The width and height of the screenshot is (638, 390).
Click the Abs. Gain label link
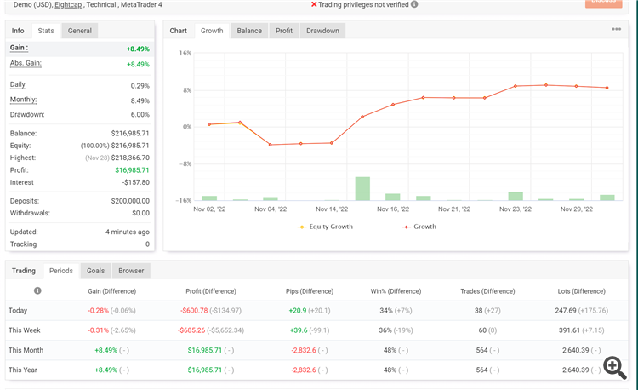pos(26,63)
